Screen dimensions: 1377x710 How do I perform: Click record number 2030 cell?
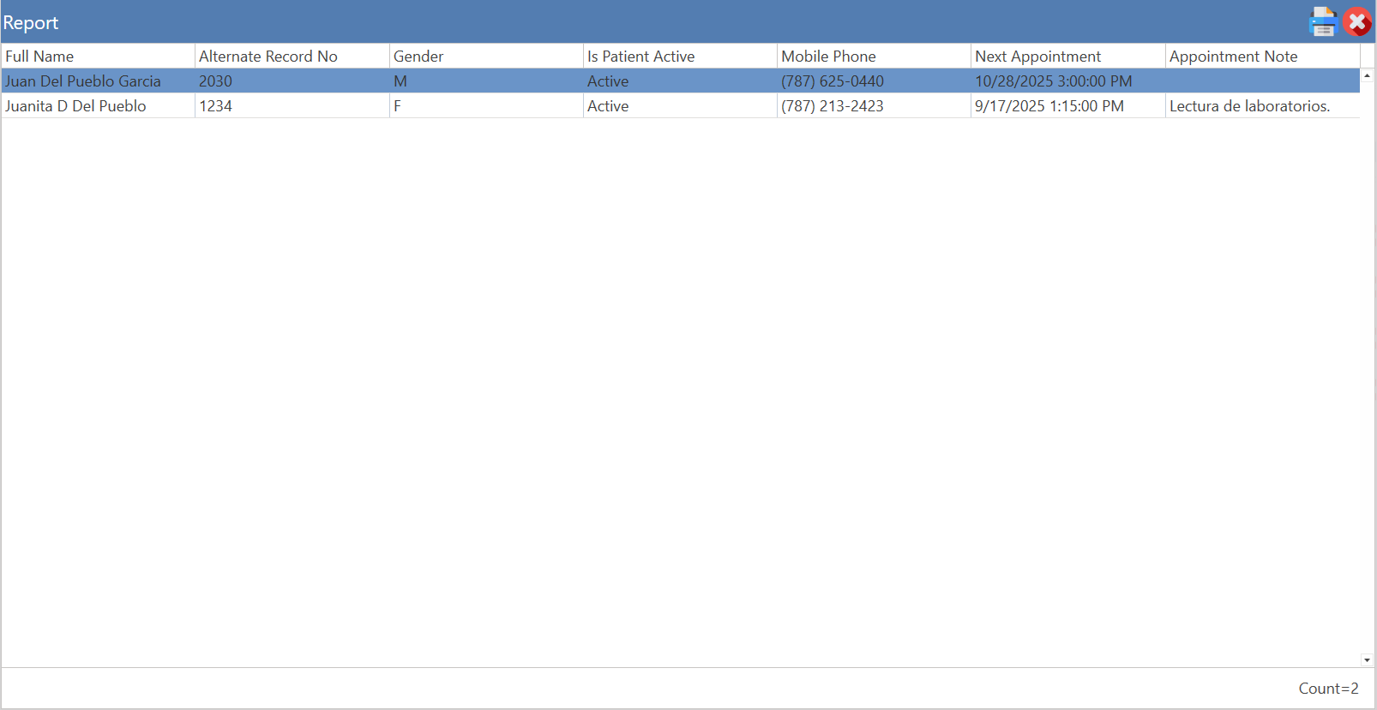(292, 81)
